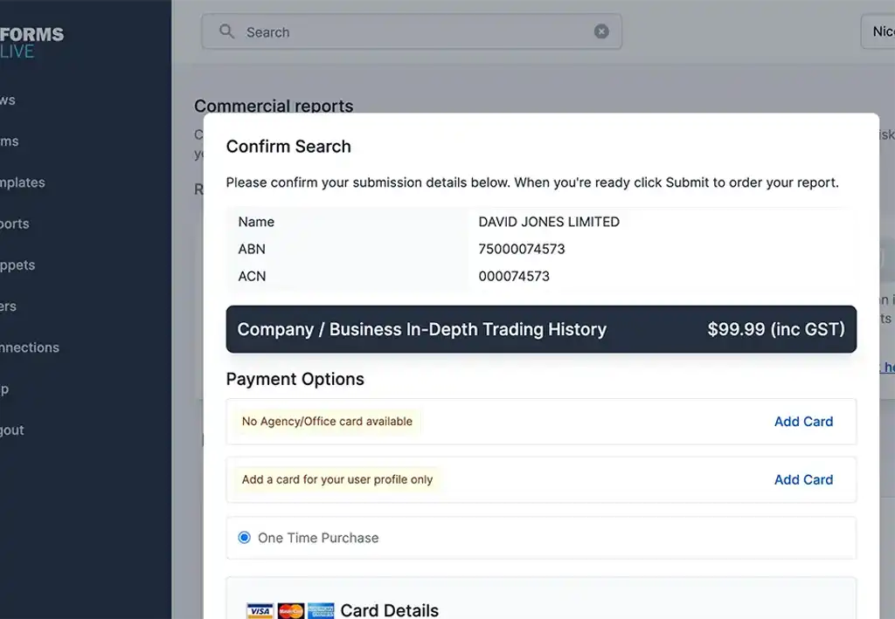
Task: Click the Commercial reports page heading
Action: (x=274, y=106)
